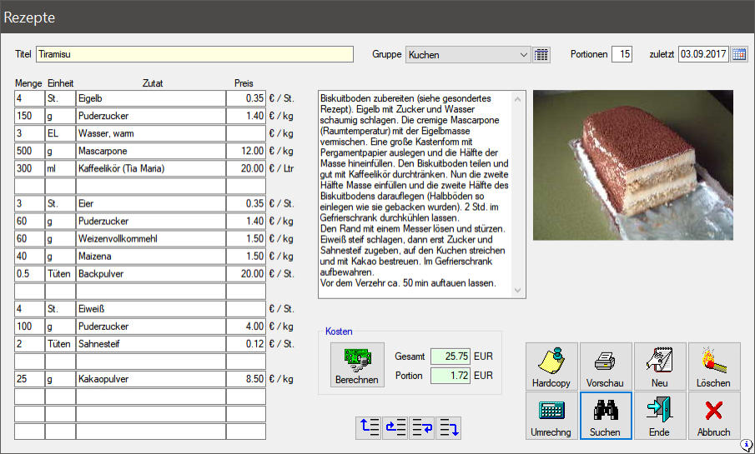This screenshot has width=755, height=454.
Task: Create a new recipe with Neu
Action: 660,367
